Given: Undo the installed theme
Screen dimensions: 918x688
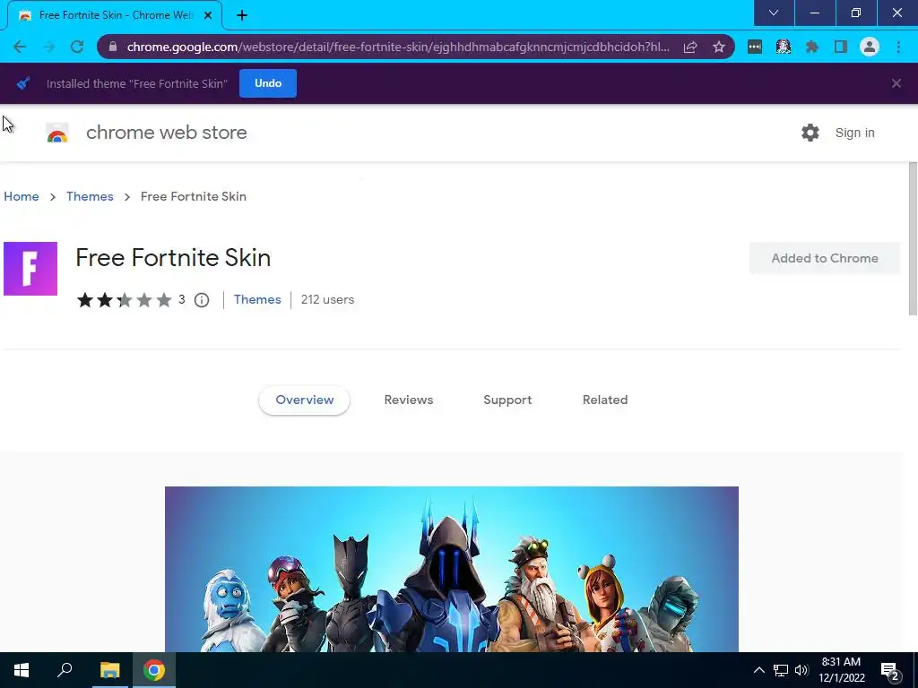Looking at the screenshot, I should point(267,83).
